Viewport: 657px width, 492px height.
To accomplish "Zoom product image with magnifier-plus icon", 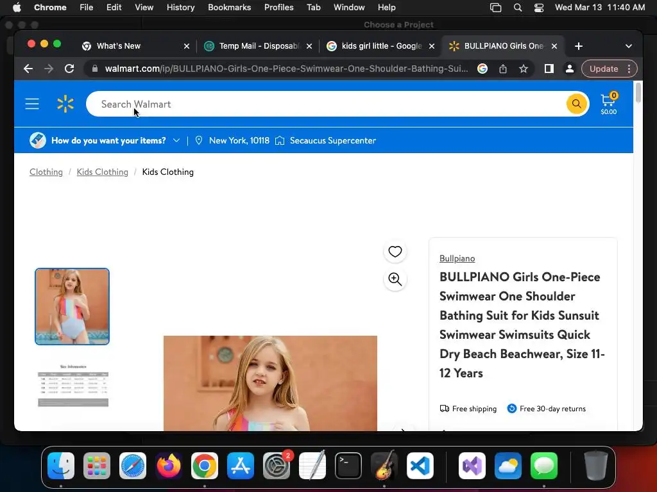I will pyautogui.click(x=395, y=279).
